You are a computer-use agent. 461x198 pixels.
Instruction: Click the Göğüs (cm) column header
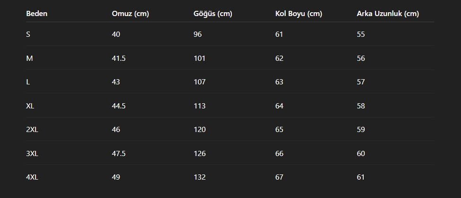point(213,14)
